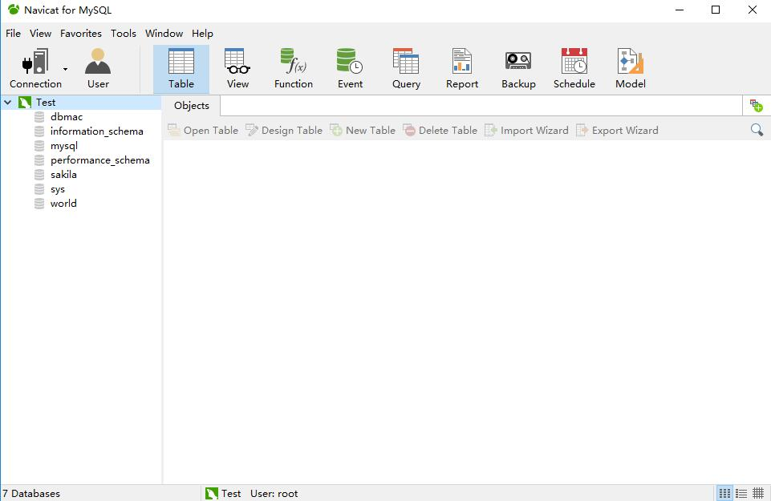Image resolution: width=771 pixels, height=501 pixels.
Task: Click the sys database cylinder icon
Action: click(39, 189)
